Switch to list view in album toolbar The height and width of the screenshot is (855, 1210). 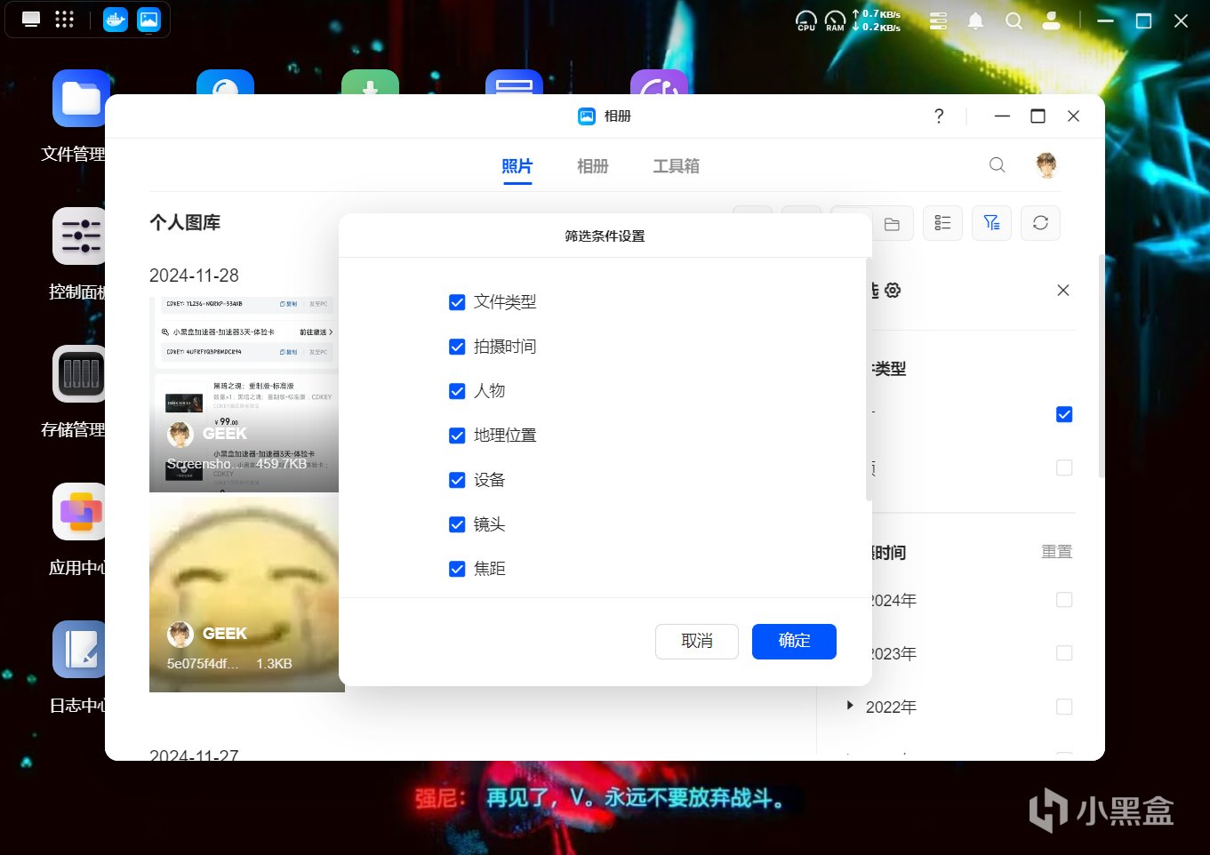[x=943, y=223]
